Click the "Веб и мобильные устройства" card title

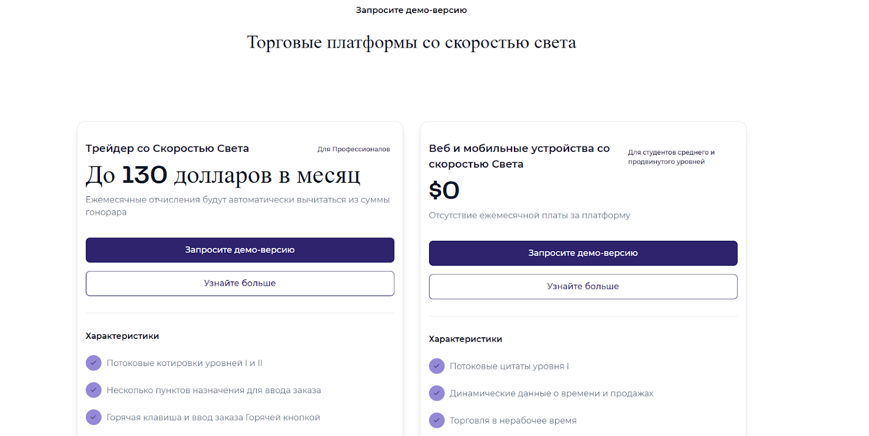(x=519, y=156)
